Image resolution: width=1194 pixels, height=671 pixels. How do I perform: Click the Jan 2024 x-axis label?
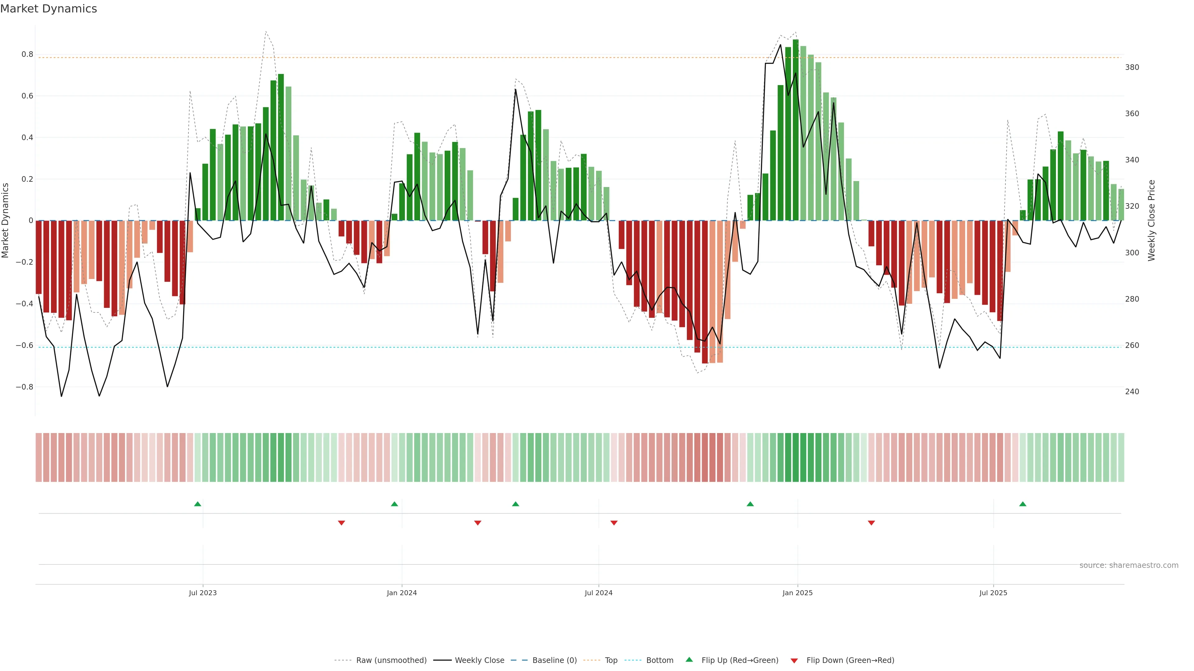pyautogui.click(x=402, y=593)
